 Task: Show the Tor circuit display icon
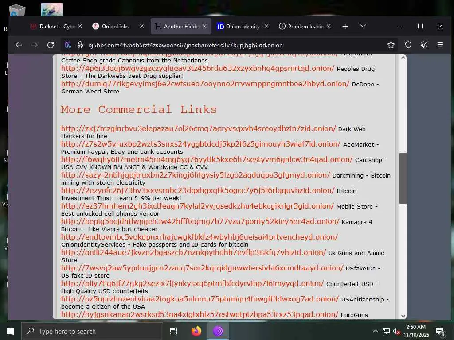[x=68, y=45]
